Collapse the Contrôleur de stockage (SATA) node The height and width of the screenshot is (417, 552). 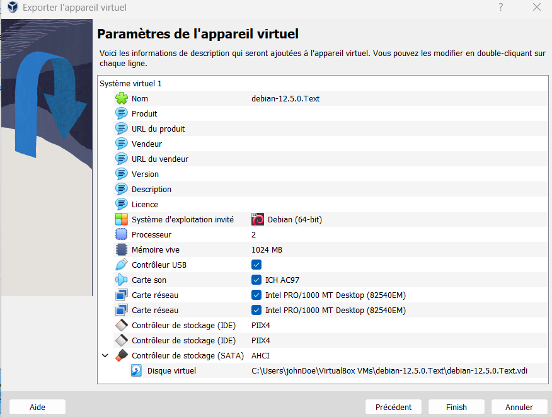tap(105, 355)
